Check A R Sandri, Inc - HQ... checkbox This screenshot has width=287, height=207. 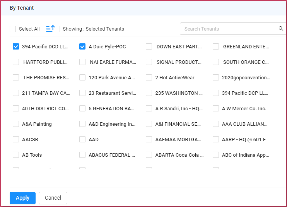click(x=149, y=109)
